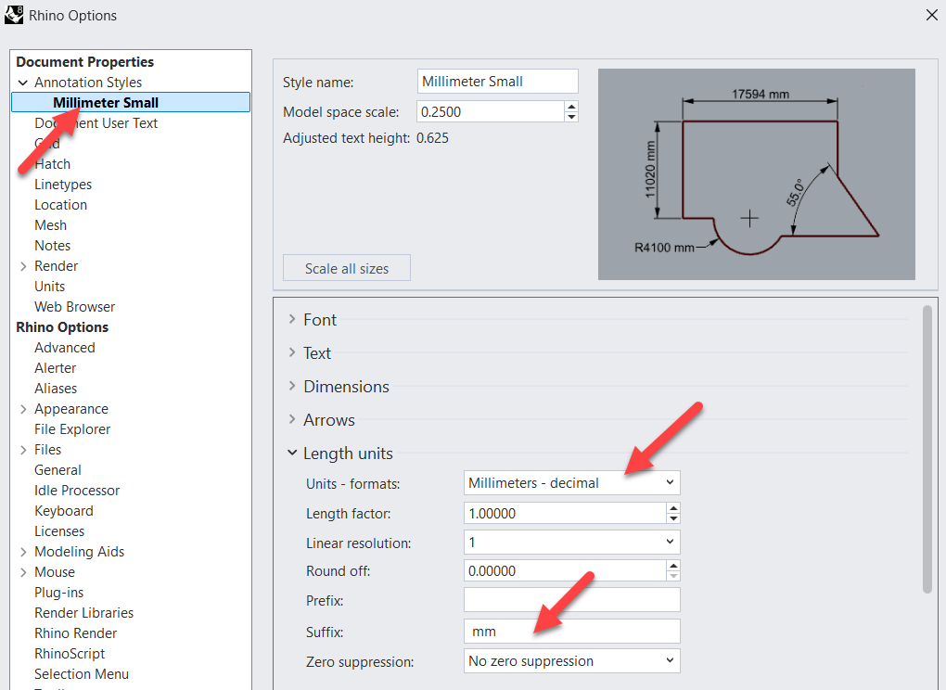Select Appearance in the tree
This screenshot has height=690, width=946.
pos(71,409)
